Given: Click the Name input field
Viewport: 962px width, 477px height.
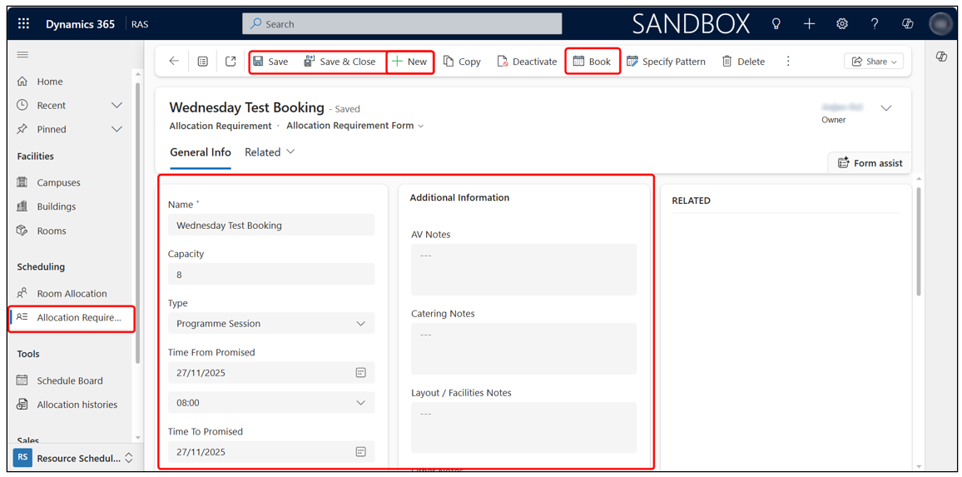Looking at the screenshot, I should pos(271,226).
